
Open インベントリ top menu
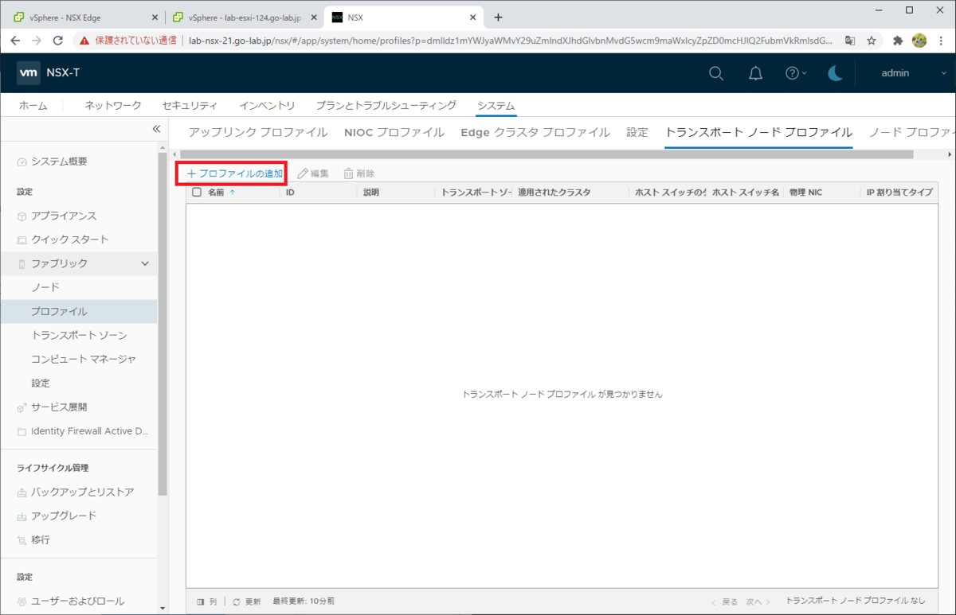point(267,106)
